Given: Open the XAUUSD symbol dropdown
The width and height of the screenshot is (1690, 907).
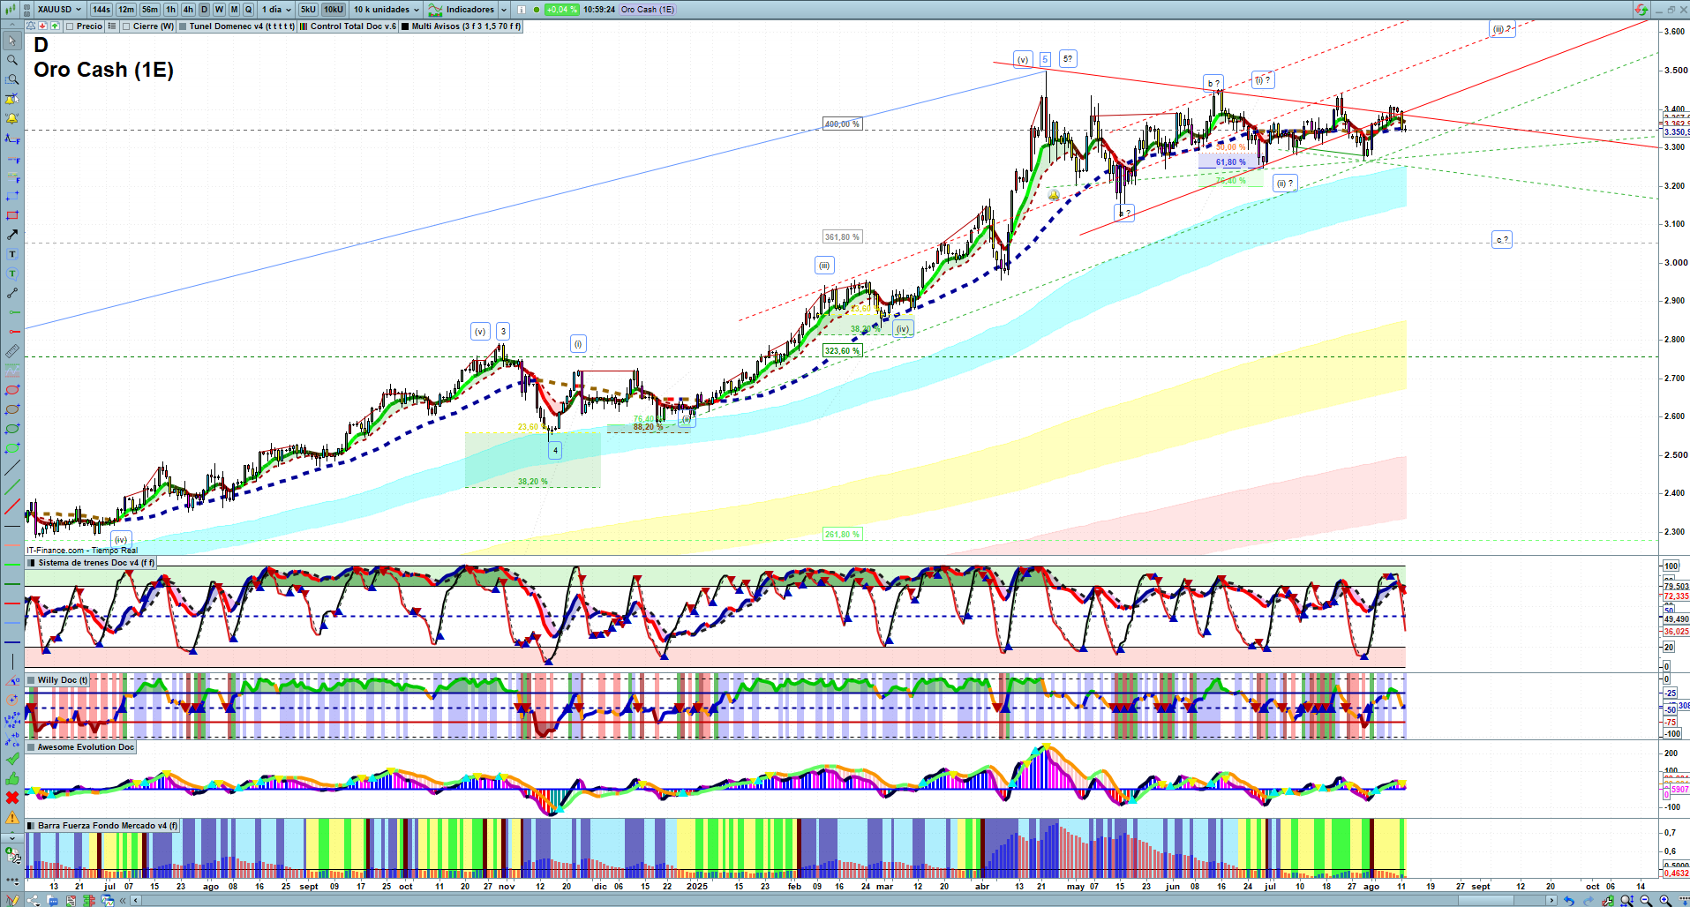Looking at the screenshot, I should click(58, 10).
